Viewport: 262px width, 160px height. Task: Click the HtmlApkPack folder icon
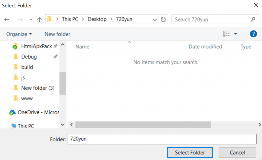(15, 47)
